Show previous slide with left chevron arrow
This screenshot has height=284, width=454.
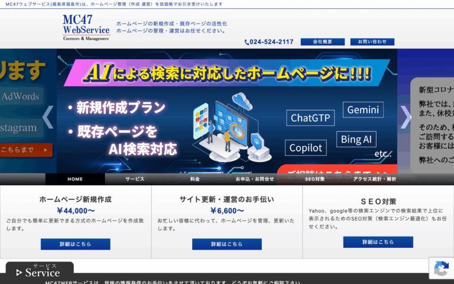pos(48,117)
